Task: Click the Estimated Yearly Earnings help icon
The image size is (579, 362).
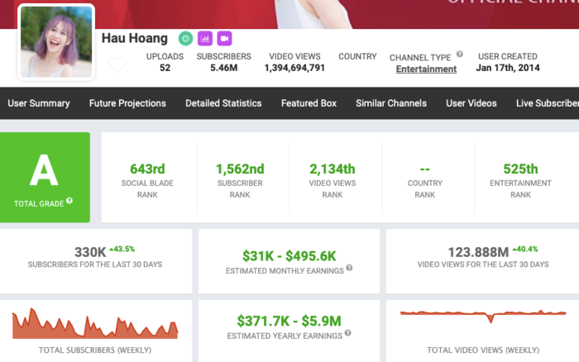Action: point(348,333)
